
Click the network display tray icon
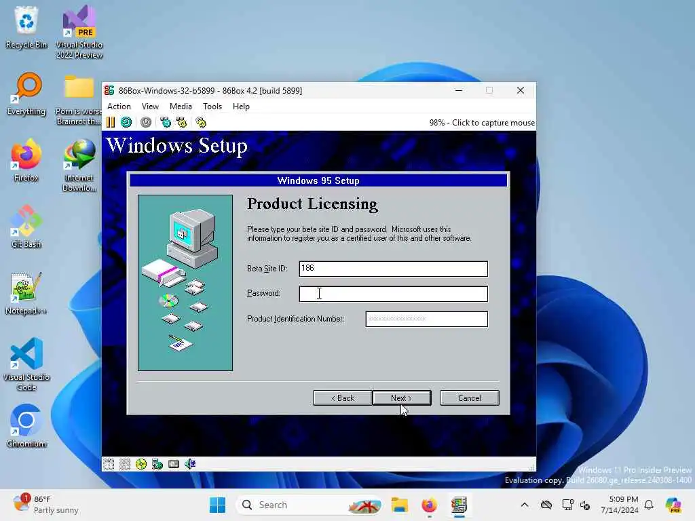[567, 505]
